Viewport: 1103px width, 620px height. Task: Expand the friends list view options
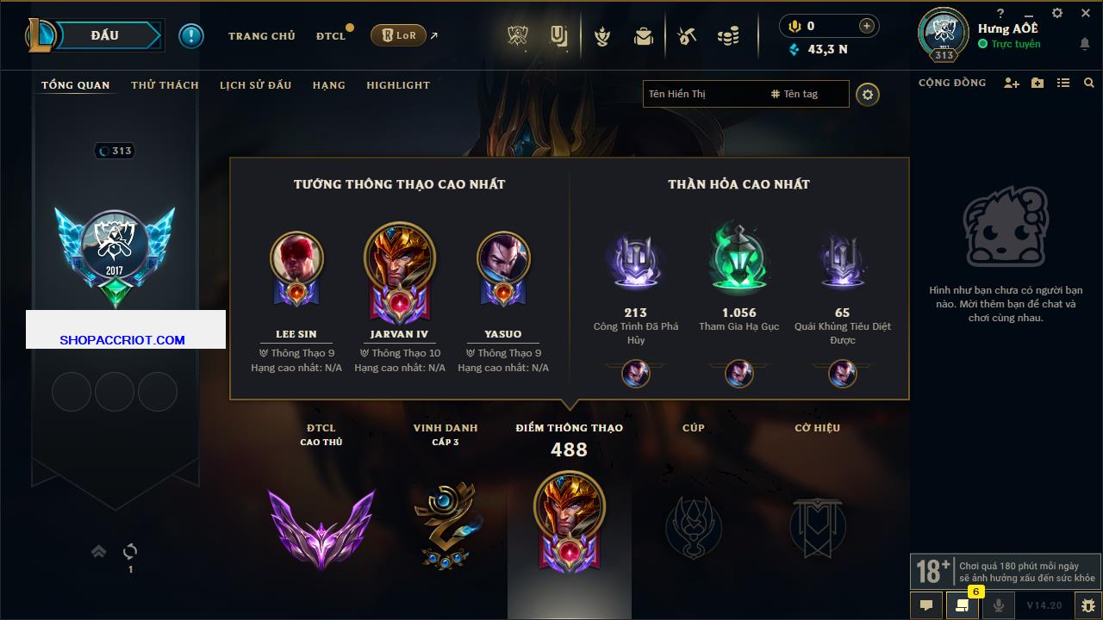[1063, 83]
